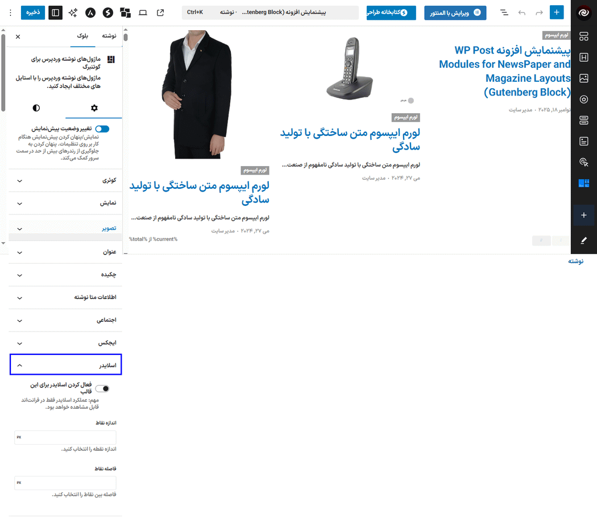The height and width of the screenshot is (518, 597).
Task: Open the gear settings tab in left panel
Action: click(94, 107)
